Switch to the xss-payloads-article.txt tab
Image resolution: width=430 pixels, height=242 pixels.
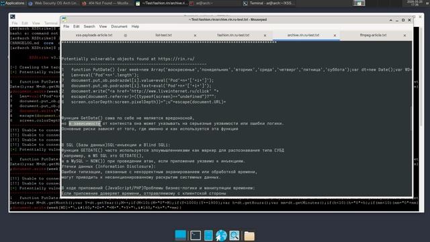[x=94, y=35]
